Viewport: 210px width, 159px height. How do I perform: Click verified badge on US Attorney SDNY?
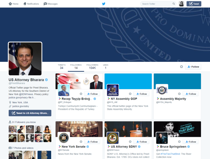139,147
